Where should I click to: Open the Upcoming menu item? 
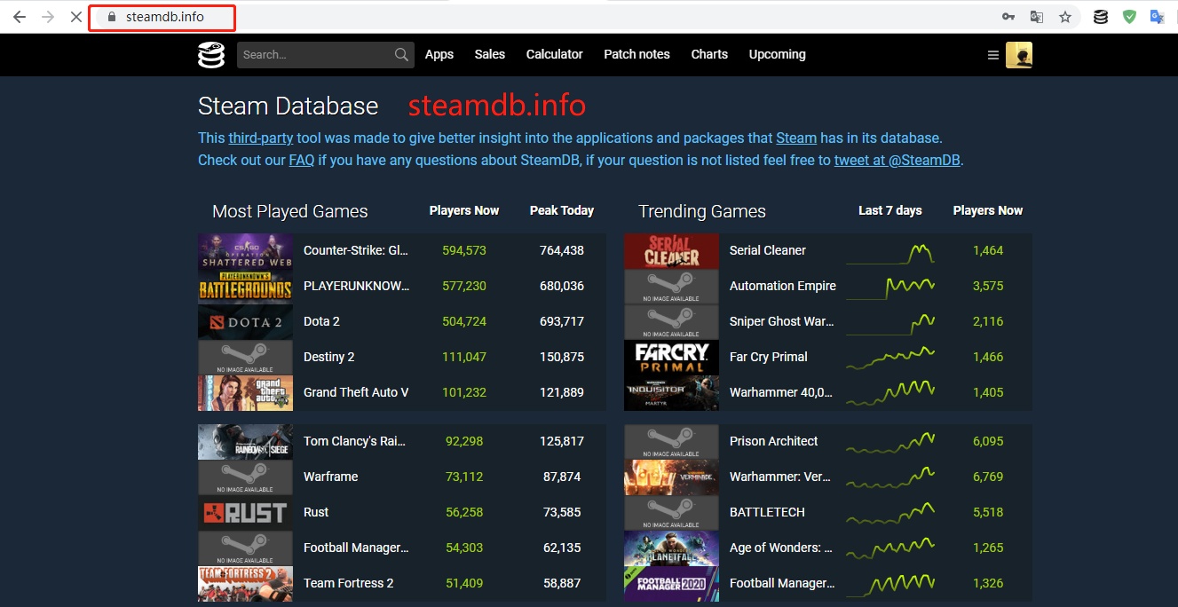778,55
